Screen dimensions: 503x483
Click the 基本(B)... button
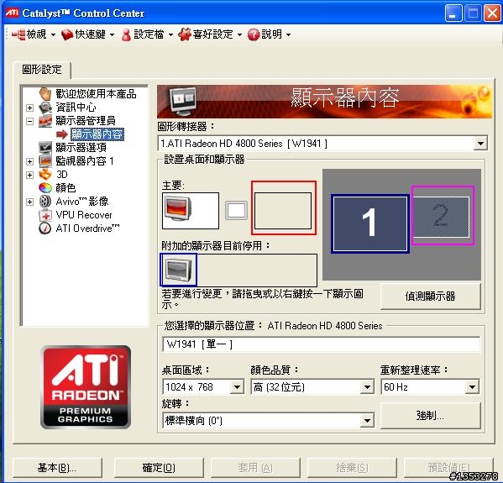tap(57, 468)
